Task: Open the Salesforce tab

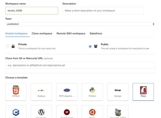Action: coord(96,33)
